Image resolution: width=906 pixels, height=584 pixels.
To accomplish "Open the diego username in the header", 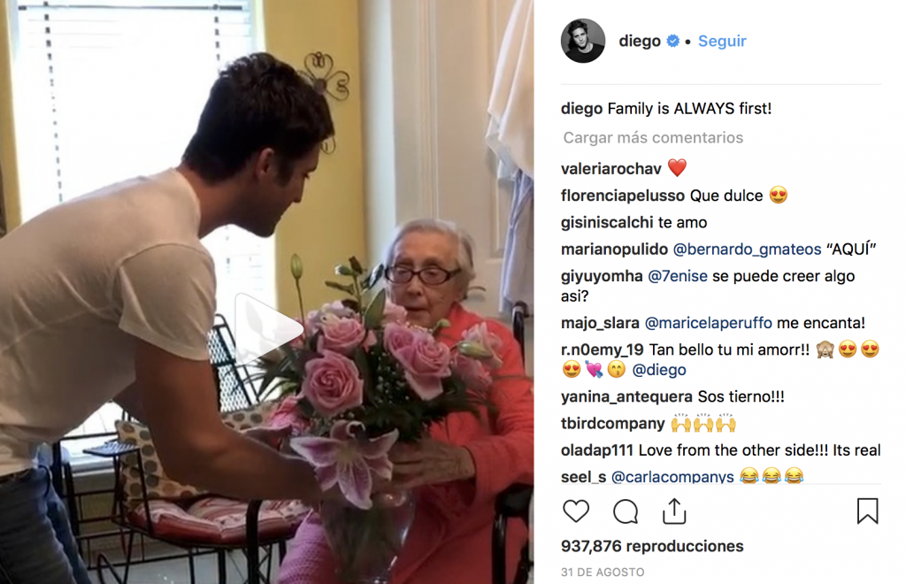I will tap(640, 41).
